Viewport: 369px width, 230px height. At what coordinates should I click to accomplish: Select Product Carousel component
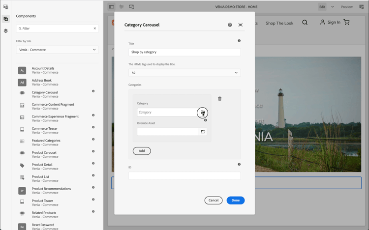pos(57,154)
